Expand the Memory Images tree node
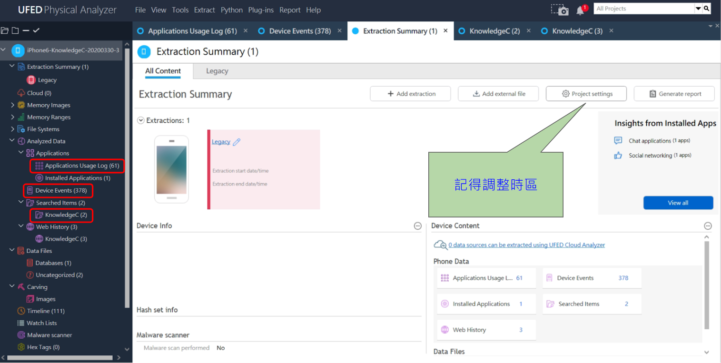This screenshot has height=363, width=721. tap(12, 105)
